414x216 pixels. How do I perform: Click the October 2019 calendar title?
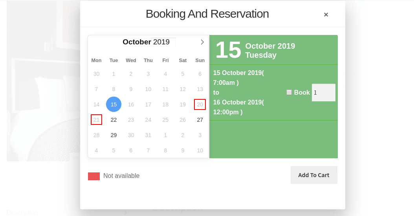pyautogui.click(x=146, y=42)
